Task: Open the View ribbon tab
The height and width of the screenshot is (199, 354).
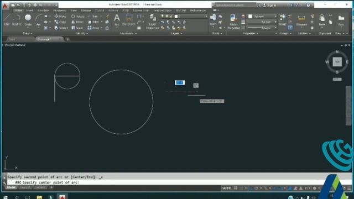Action: 74,11
